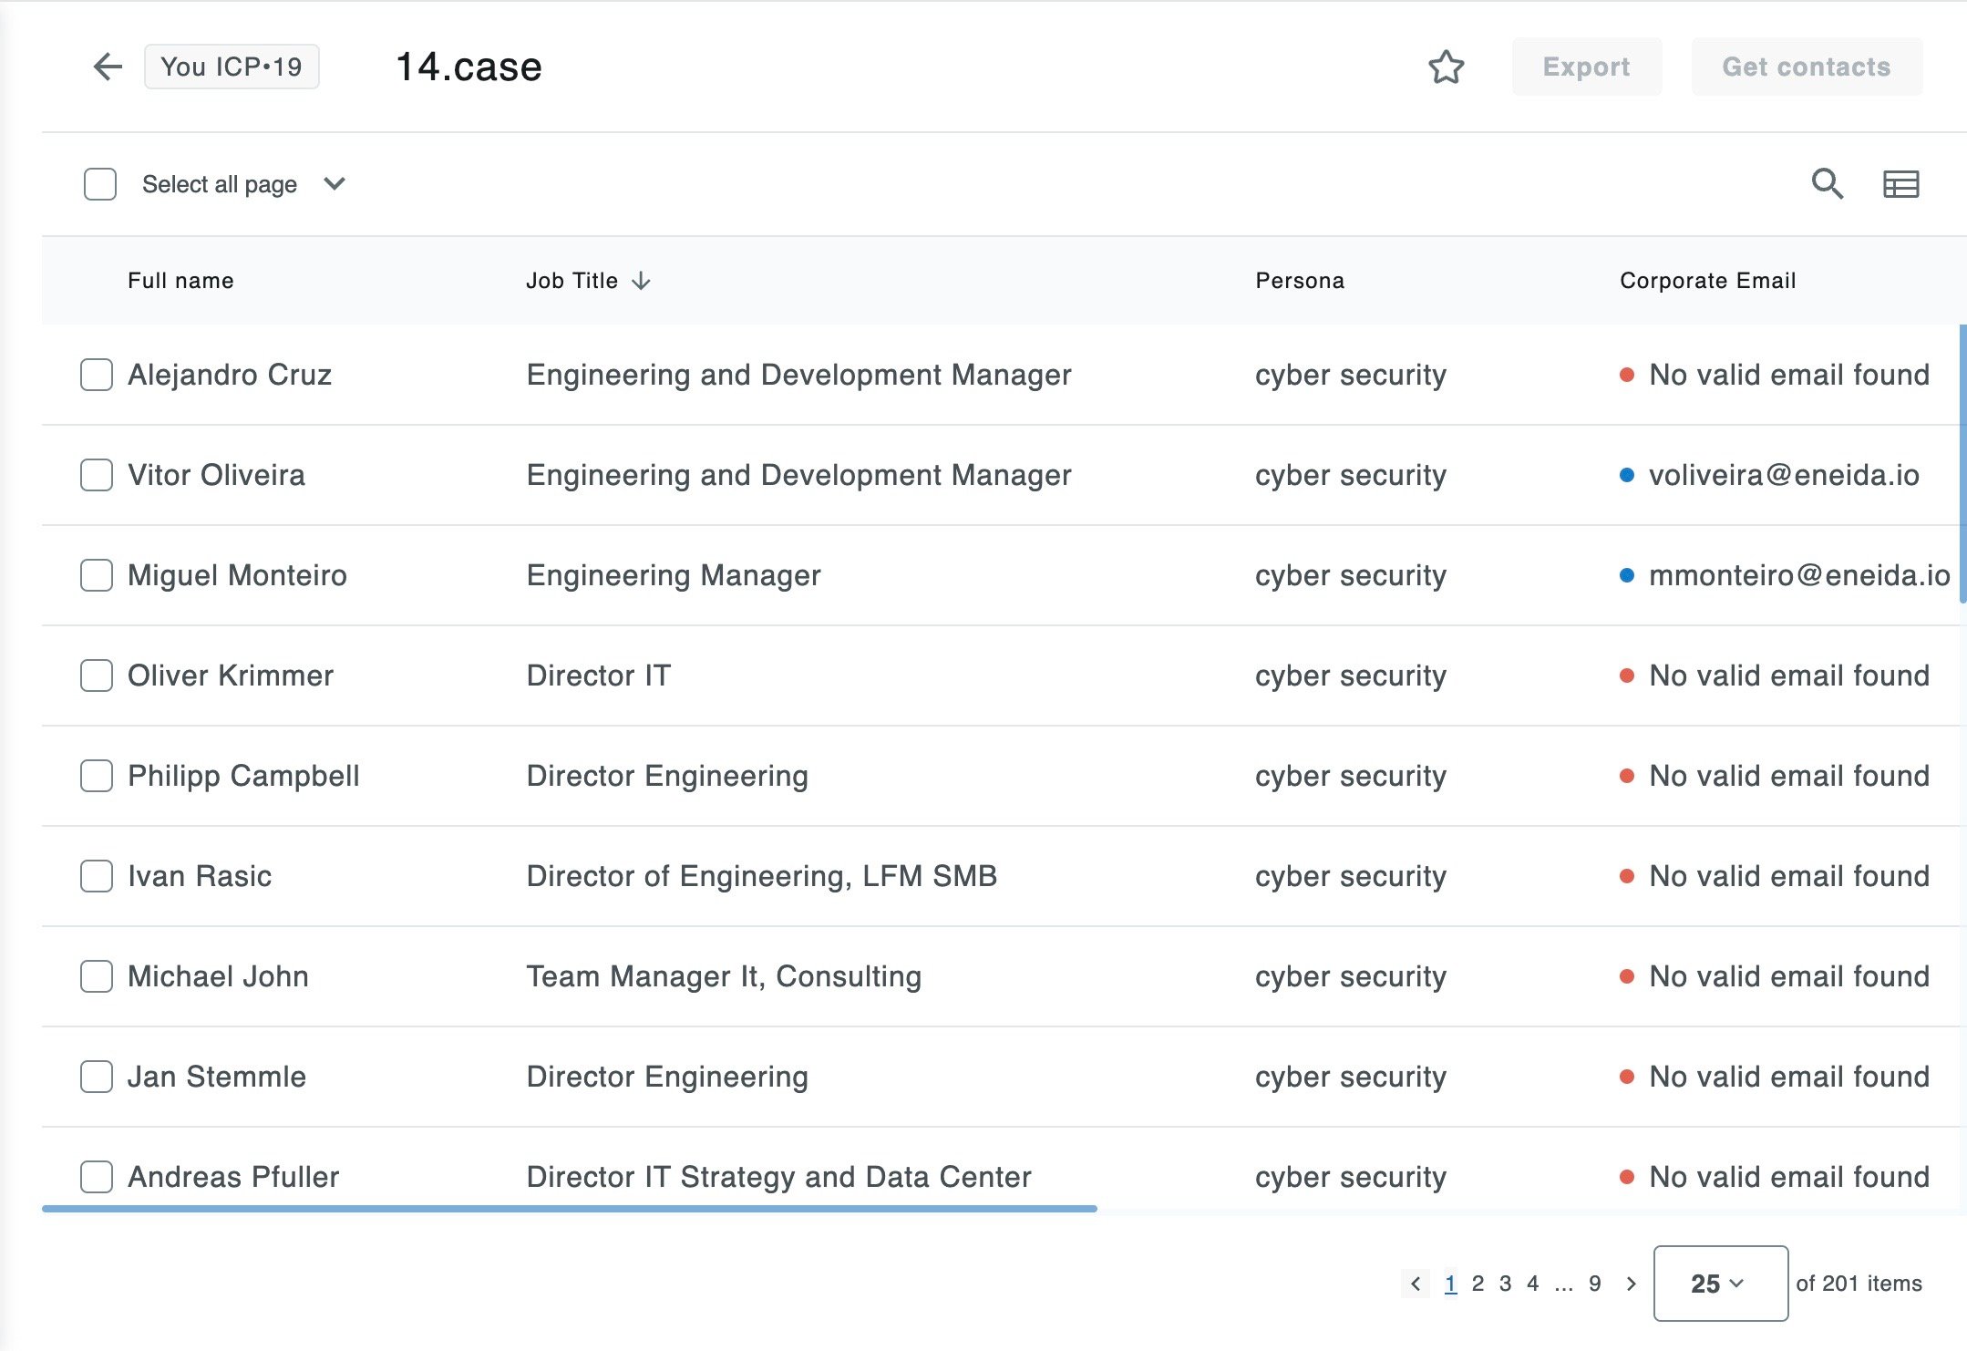Viewport: 1967px width, 1351px height.
Task: Click red status dot for Alejandro Cruz
Action: [1626, 375]
